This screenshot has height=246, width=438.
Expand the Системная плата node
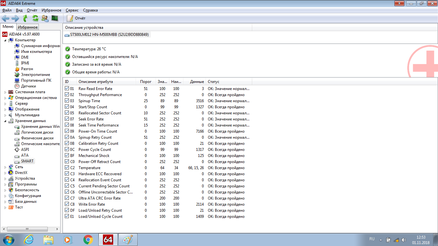(x=5, y=92)
